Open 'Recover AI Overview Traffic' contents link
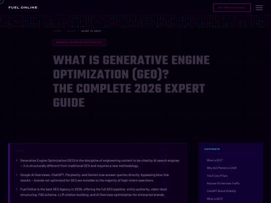 pos(223,183)
